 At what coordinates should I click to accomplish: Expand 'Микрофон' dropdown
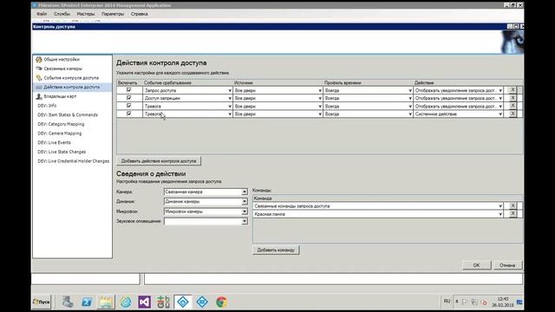coord(245,211)
